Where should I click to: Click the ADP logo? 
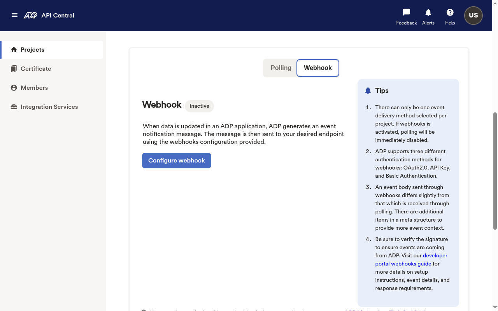point(30,15)
